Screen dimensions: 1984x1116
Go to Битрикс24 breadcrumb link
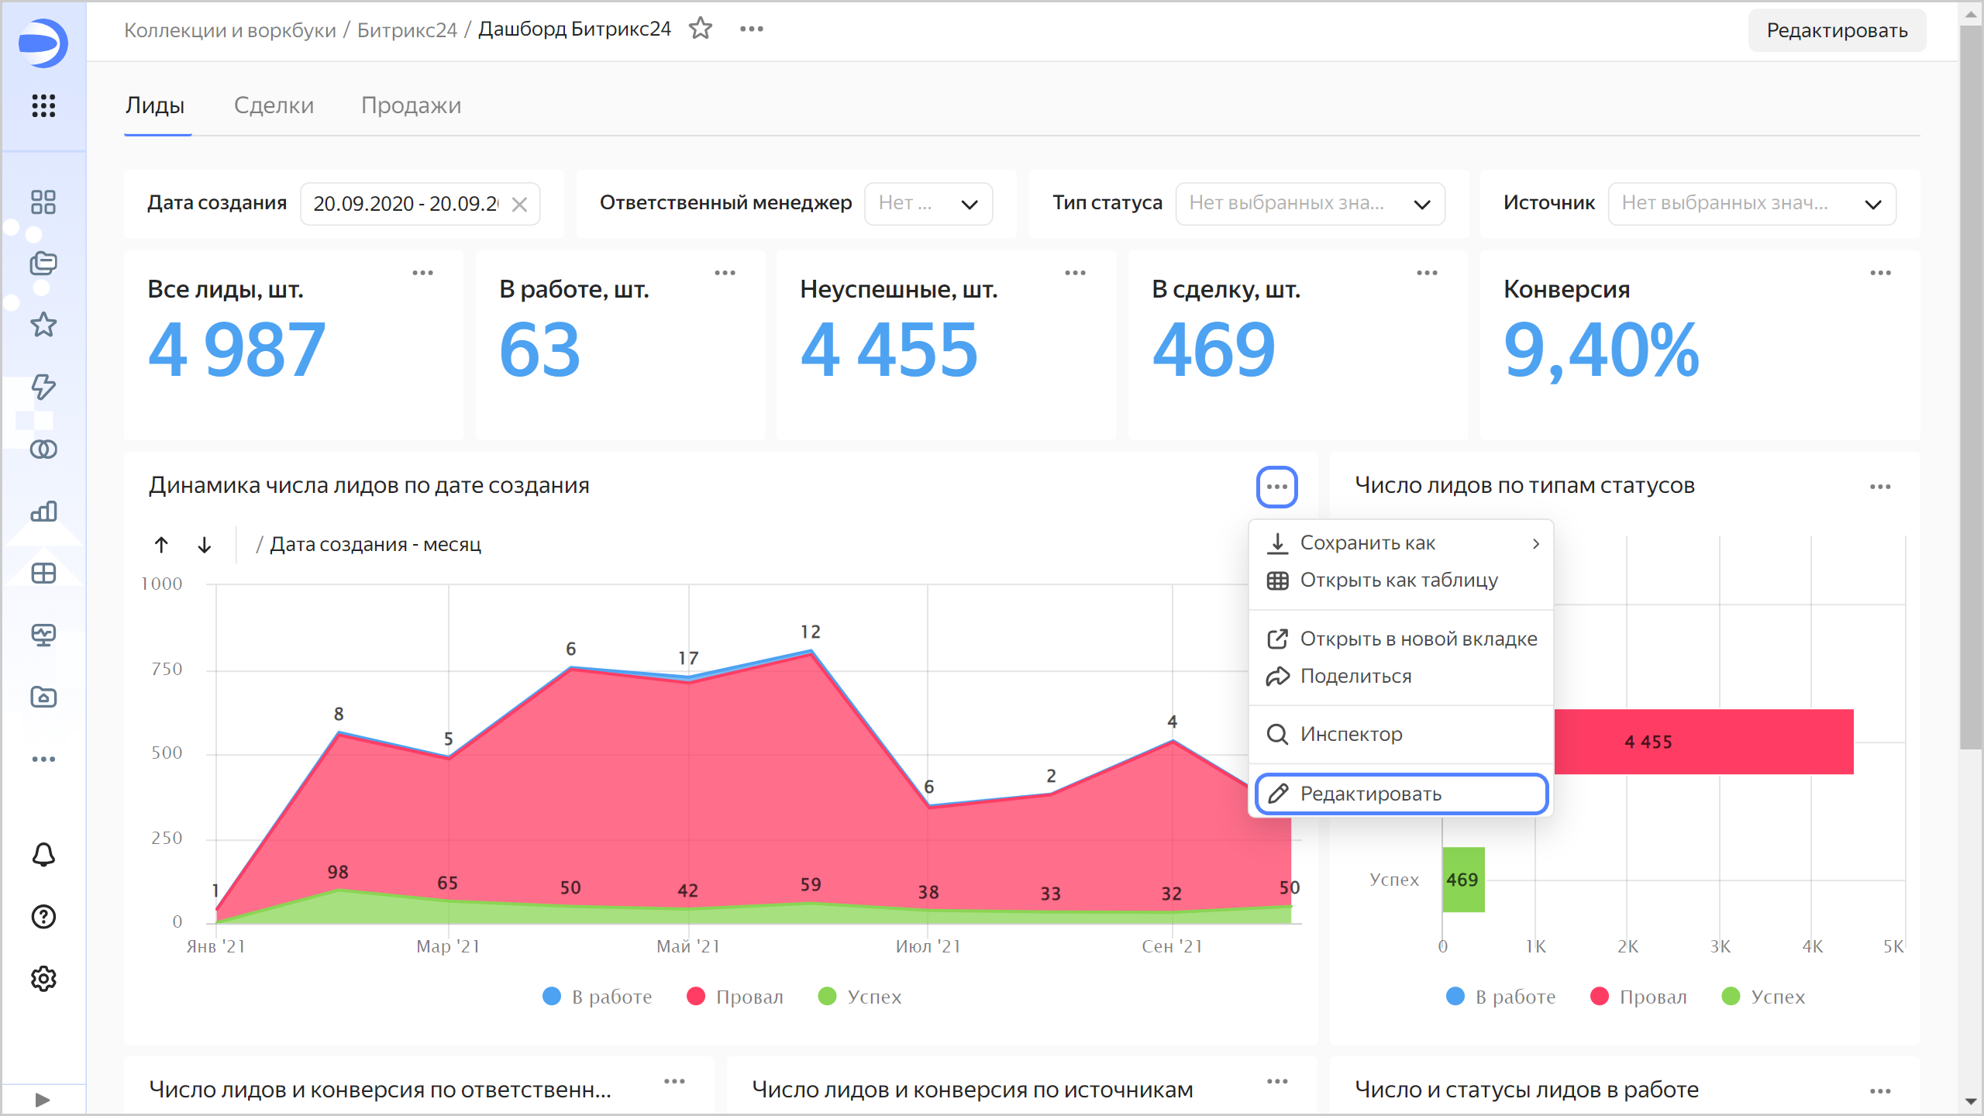click(407, 30)
